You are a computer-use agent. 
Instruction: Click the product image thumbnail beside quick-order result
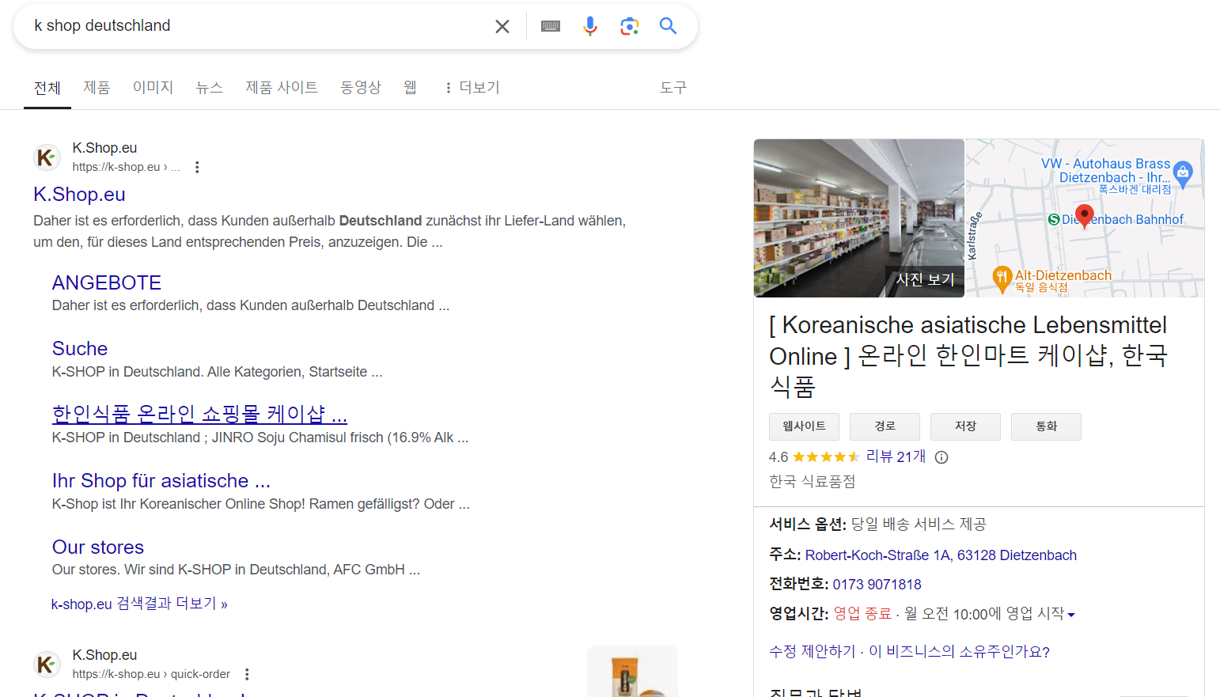(x=632, y=672)
